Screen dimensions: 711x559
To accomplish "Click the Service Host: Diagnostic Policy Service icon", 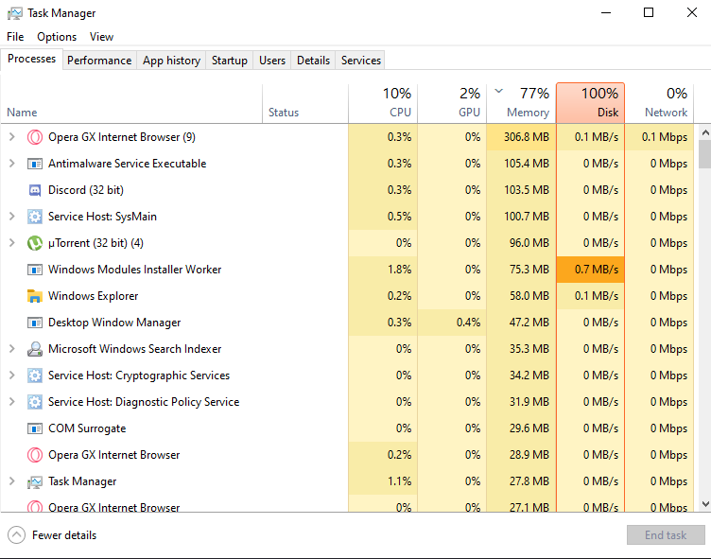I will [35, 402].
